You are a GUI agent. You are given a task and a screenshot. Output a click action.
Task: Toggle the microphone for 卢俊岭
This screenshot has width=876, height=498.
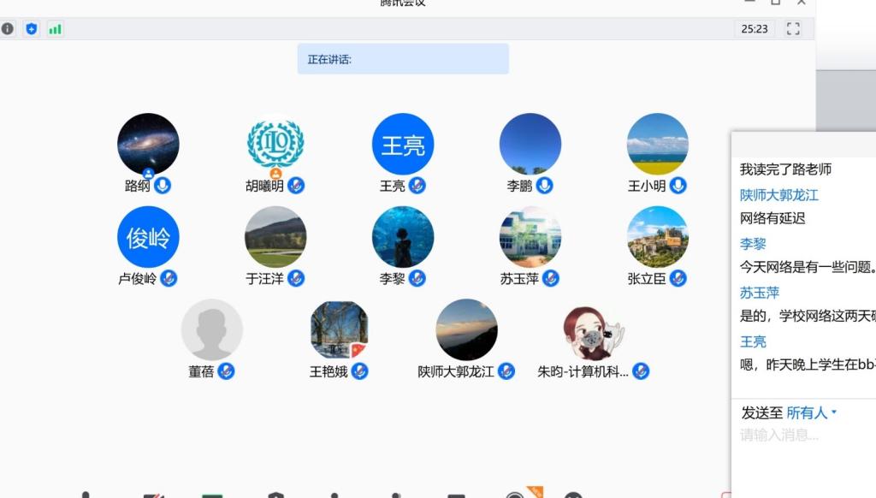169,278
